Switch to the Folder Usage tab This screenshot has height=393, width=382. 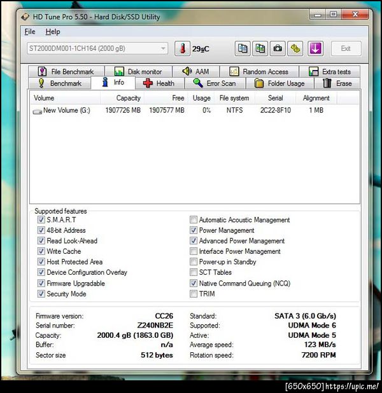tap(280, 83)
